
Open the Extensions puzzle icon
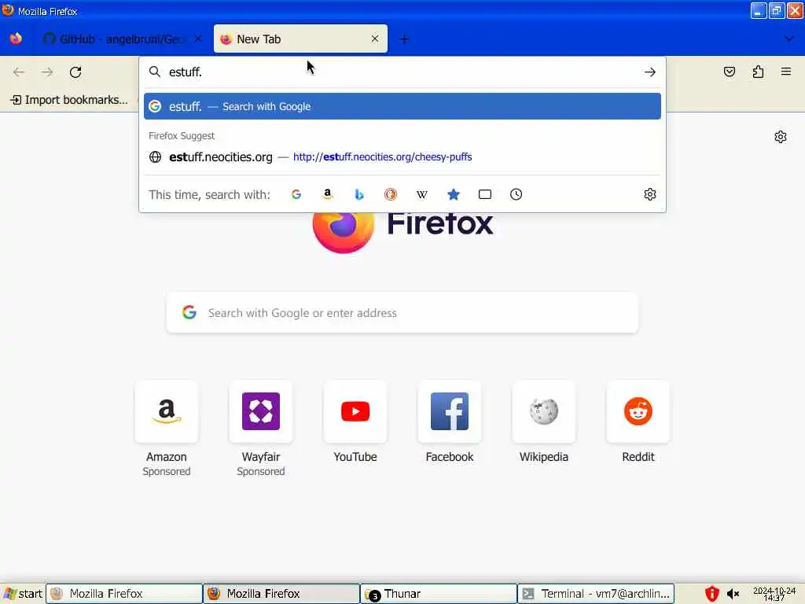758,72
